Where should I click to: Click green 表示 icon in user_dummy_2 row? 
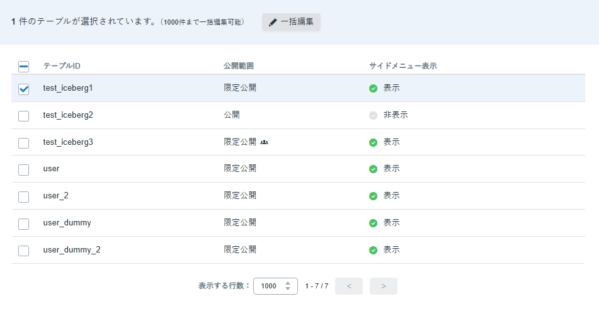[374, 251]
